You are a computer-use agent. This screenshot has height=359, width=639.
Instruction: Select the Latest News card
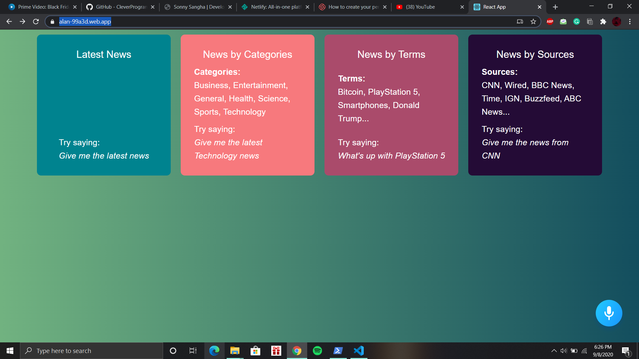(x=104, y=105)
